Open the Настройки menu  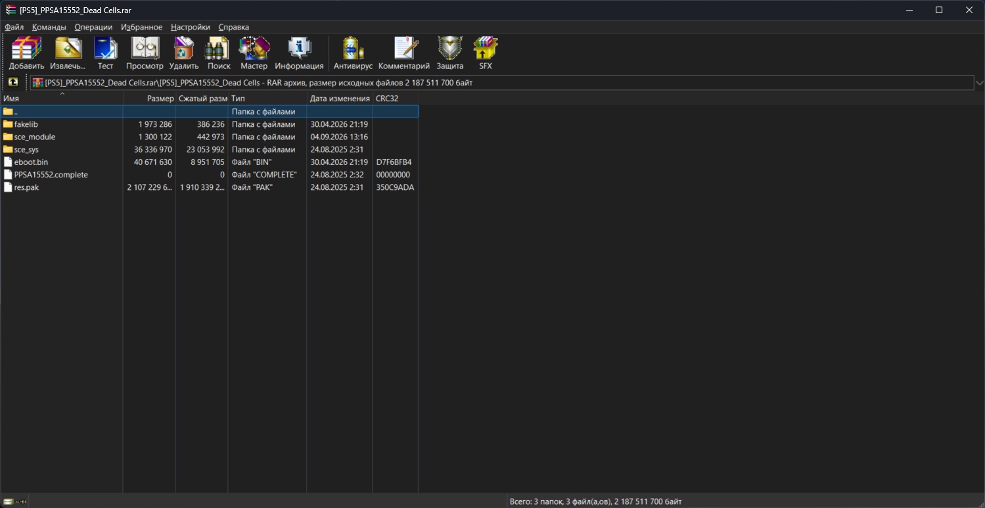click(190, 27)
